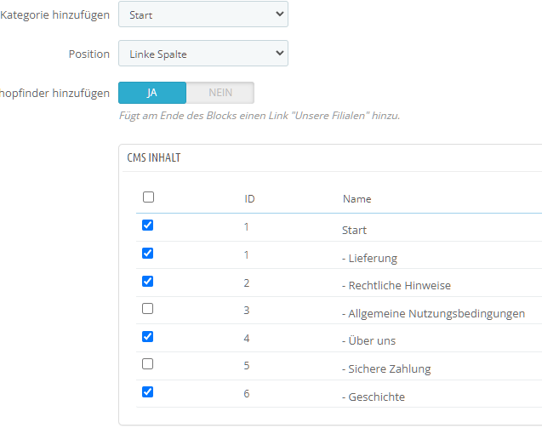This screenshot has height=434, width=542.
Task: Click the CMS INHALT panel heading
Action: tap(153, 158)
